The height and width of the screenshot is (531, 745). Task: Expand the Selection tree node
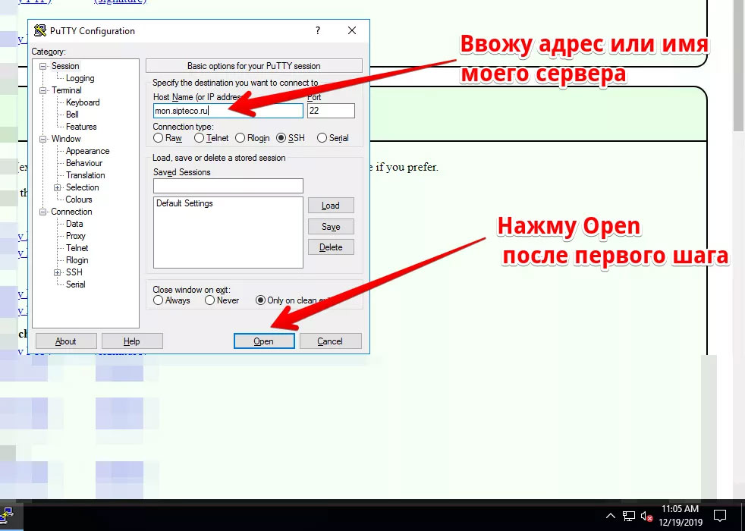(57, 187)
